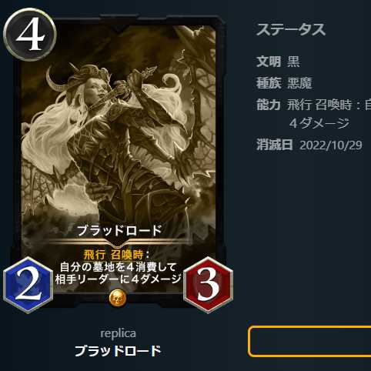
Task: Click the red health value 3 hexagon
Action: pos(208,285)
